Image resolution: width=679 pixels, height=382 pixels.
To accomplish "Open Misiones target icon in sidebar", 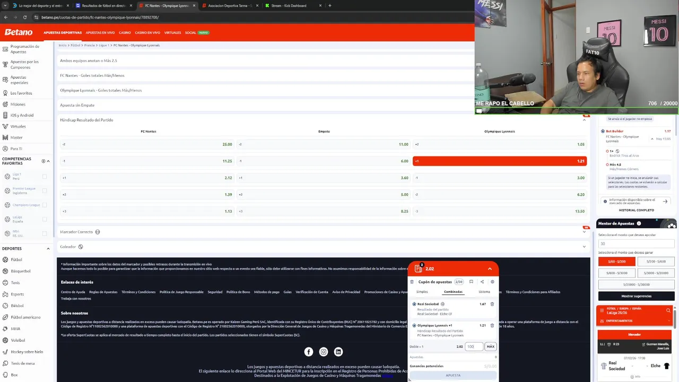I will click(5, 104).
